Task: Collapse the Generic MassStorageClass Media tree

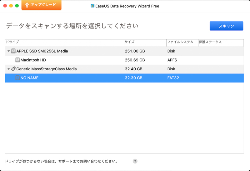Action: pos(9,69)
